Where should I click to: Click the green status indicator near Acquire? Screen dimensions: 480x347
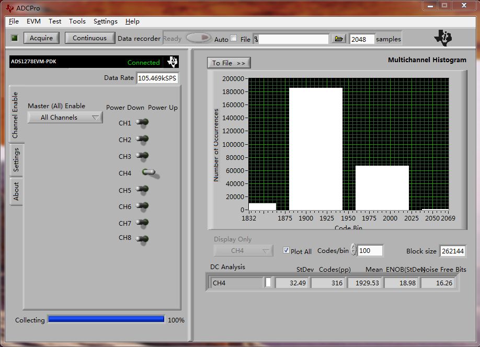click(x=15, y=38)
